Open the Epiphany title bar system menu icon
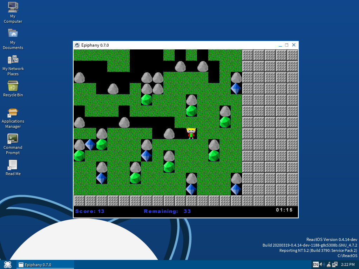 tap(76, 45)
